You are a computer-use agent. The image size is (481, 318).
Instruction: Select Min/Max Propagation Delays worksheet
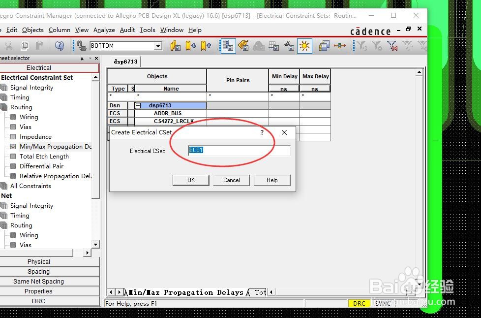[56, 146]
